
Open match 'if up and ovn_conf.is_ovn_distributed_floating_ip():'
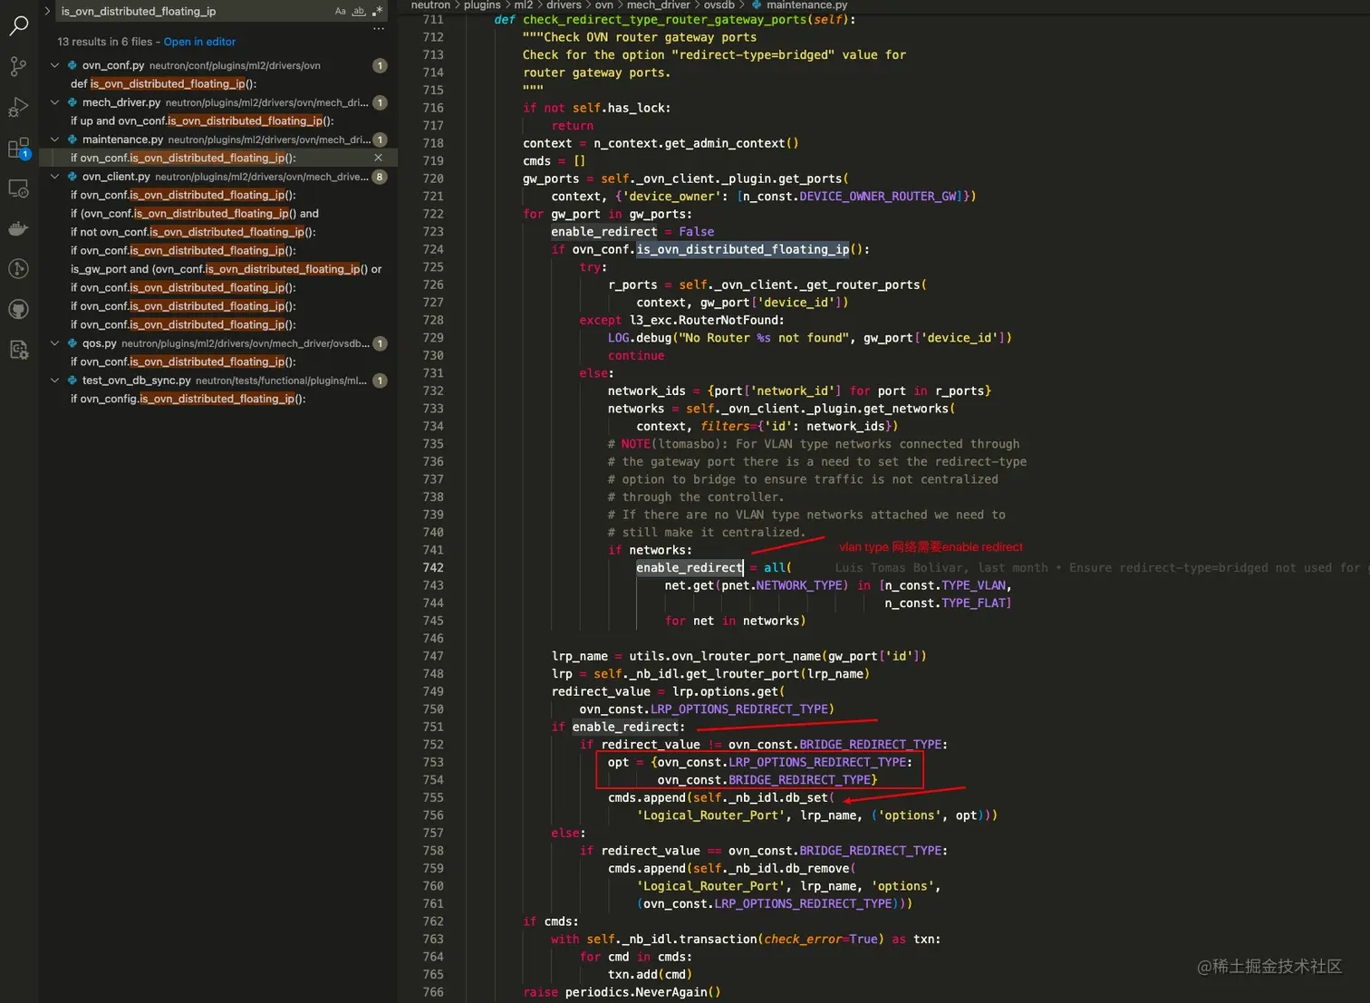202,121
